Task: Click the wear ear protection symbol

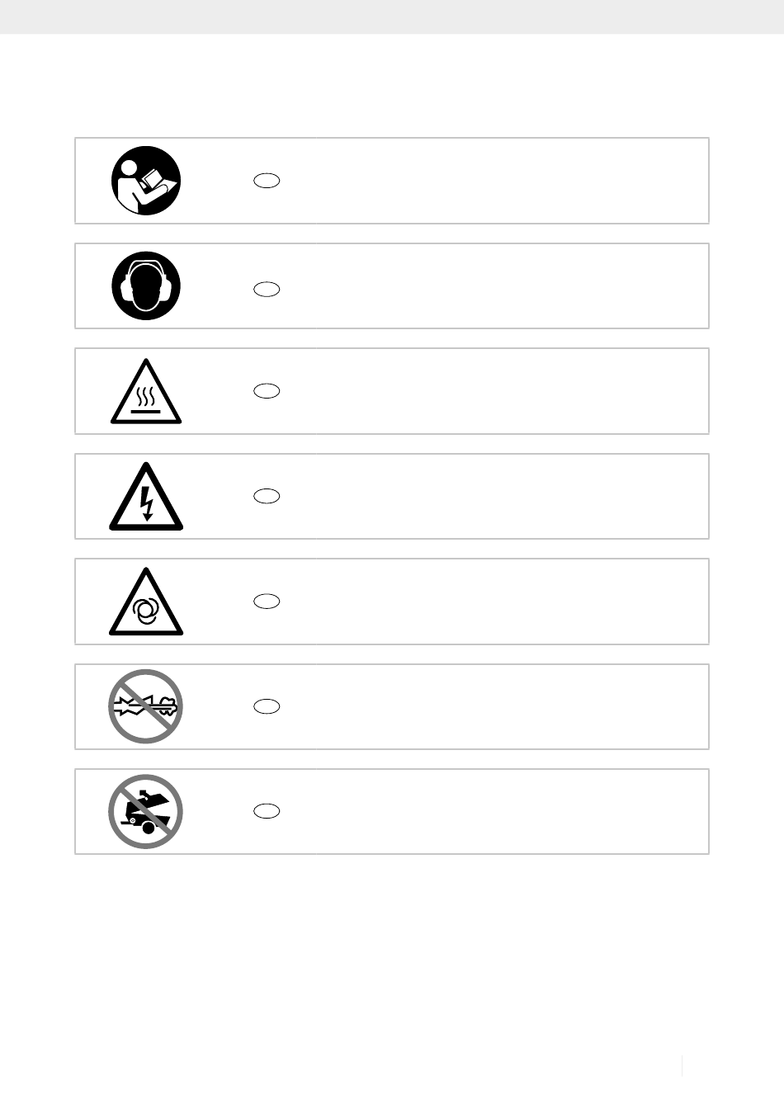Action: [x=146, y=286]
